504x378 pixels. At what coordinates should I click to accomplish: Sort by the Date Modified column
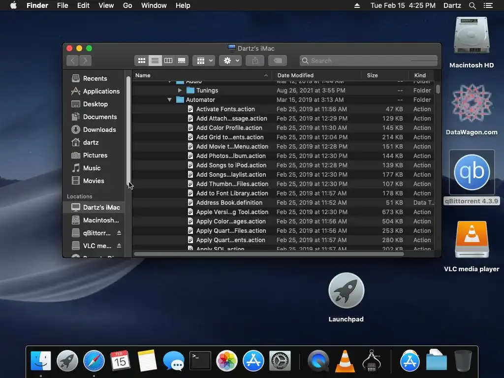(316, 75)
